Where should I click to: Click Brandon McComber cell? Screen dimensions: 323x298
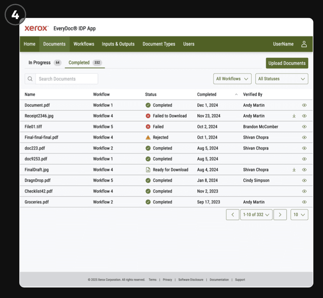click(261, 127)
